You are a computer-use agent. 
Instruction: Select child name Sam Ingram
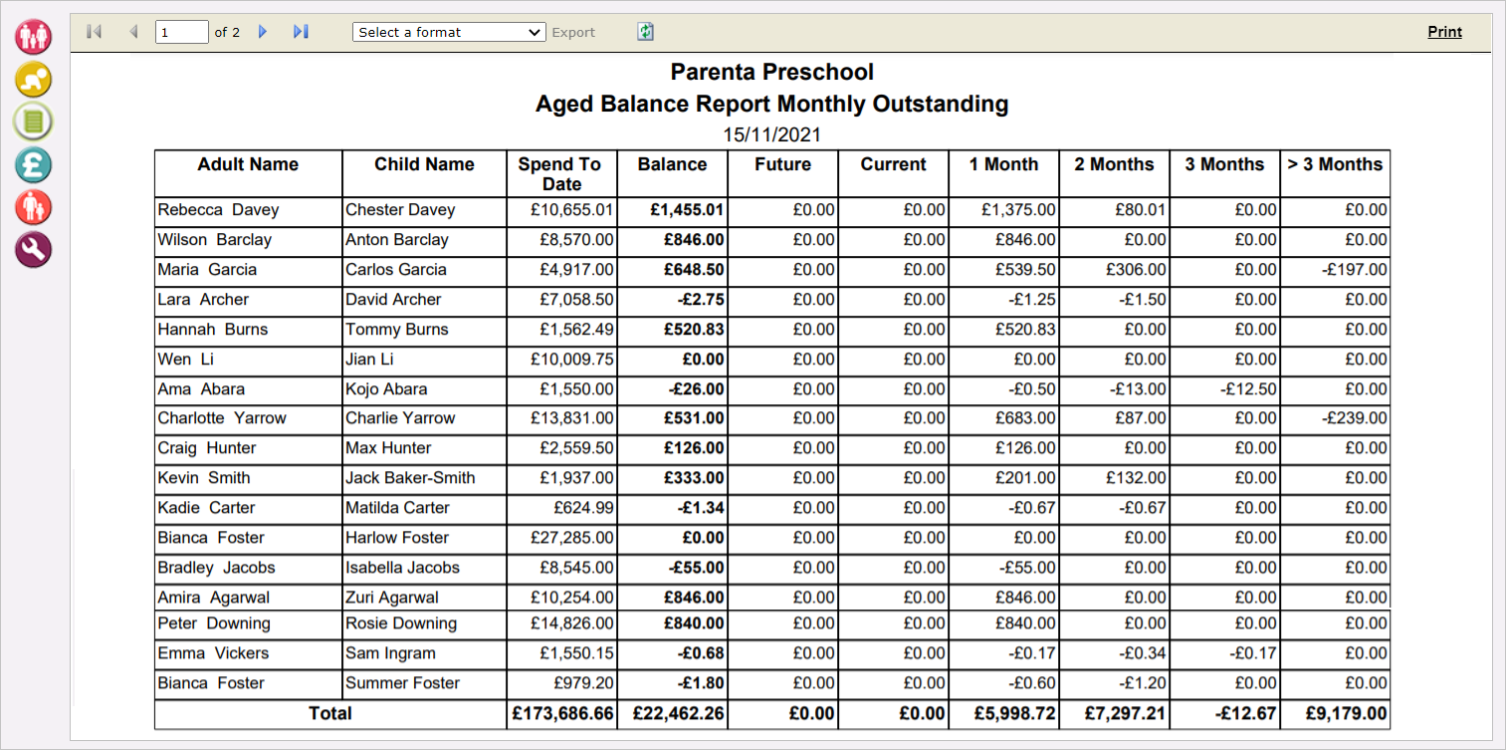tap(390, 653)
